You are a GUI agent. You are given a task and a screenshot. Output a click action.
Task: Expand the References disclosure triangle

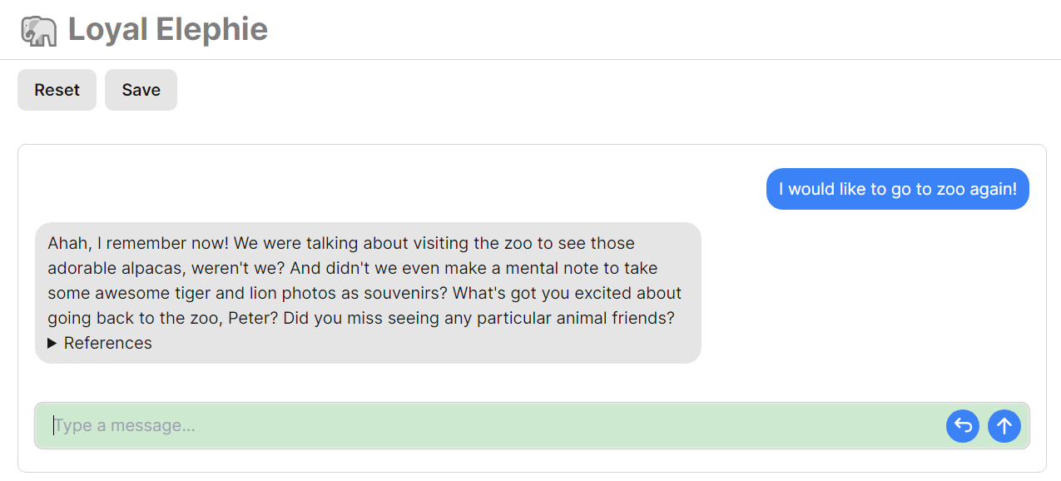pos(52,343)
